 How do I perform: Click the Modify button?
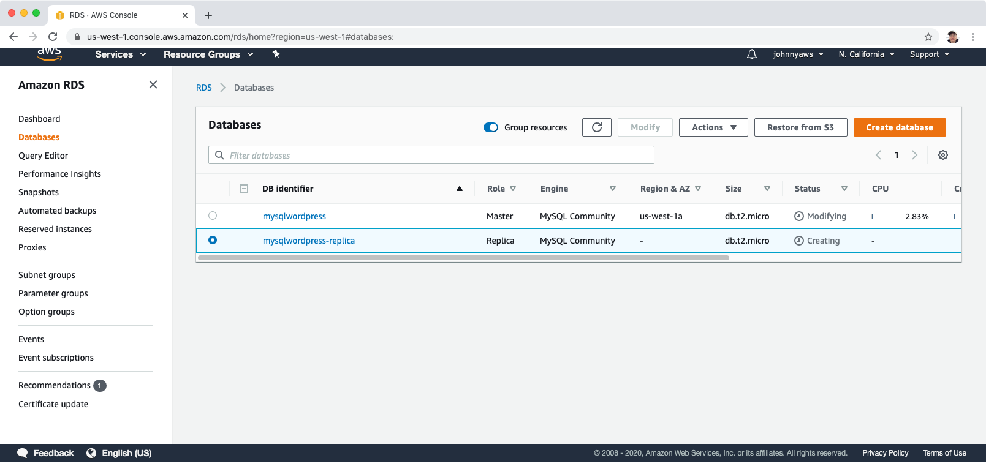645,127
